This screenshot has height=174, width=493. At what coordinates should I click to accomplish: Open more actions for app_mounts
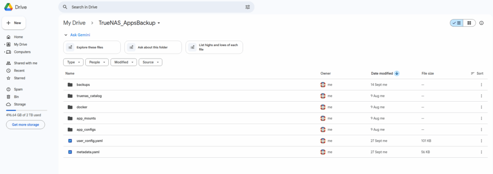point(481,118)
